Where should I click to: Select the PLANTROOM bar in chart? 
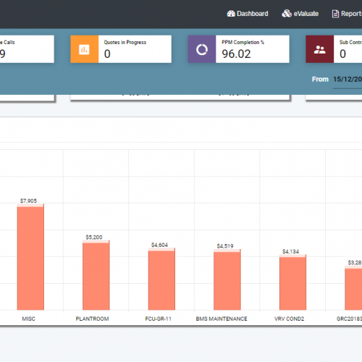(96, 275)
